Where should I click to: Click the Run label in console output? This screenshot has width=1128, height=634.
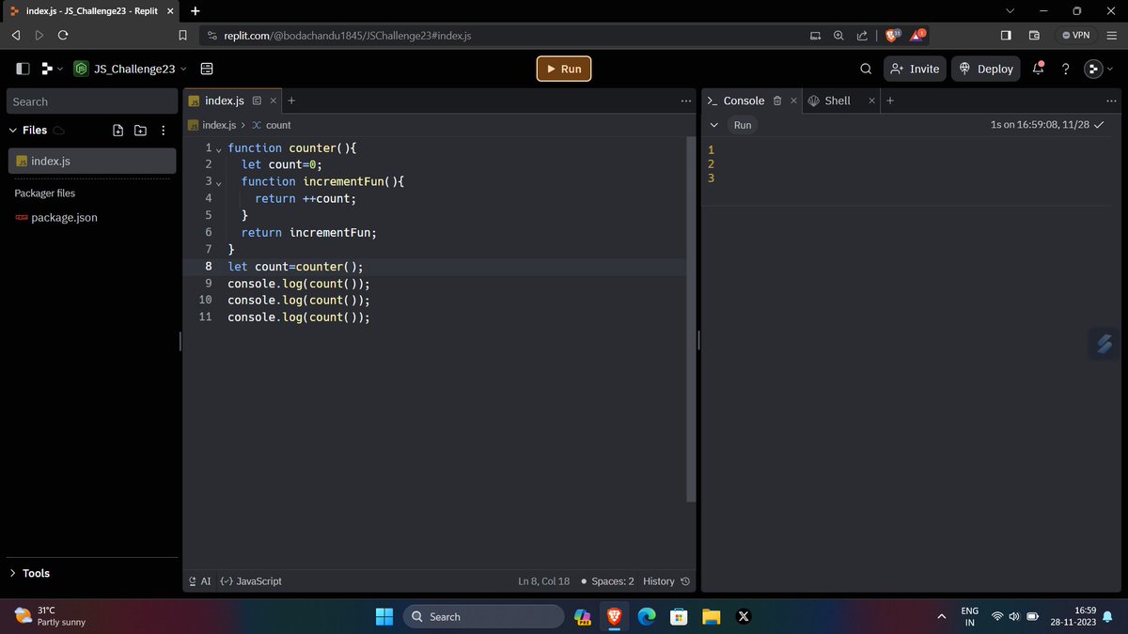(743, 125)
